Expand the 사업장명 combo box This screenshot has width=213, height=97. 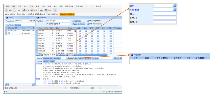[175, 10]
